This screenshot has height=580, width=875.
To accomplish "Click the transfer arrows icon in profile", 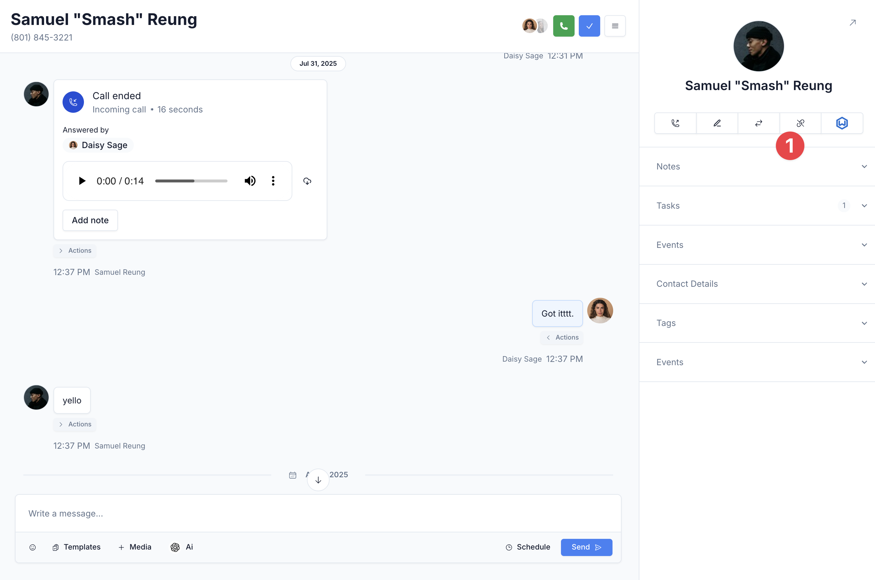I will 758,123.
